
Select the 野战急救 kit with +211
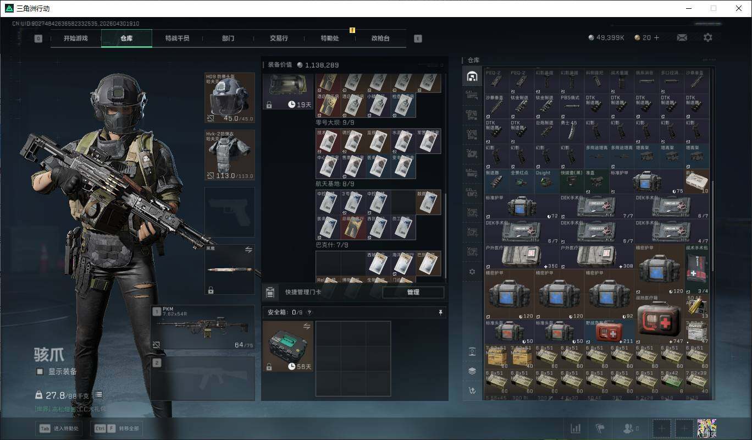609,332
